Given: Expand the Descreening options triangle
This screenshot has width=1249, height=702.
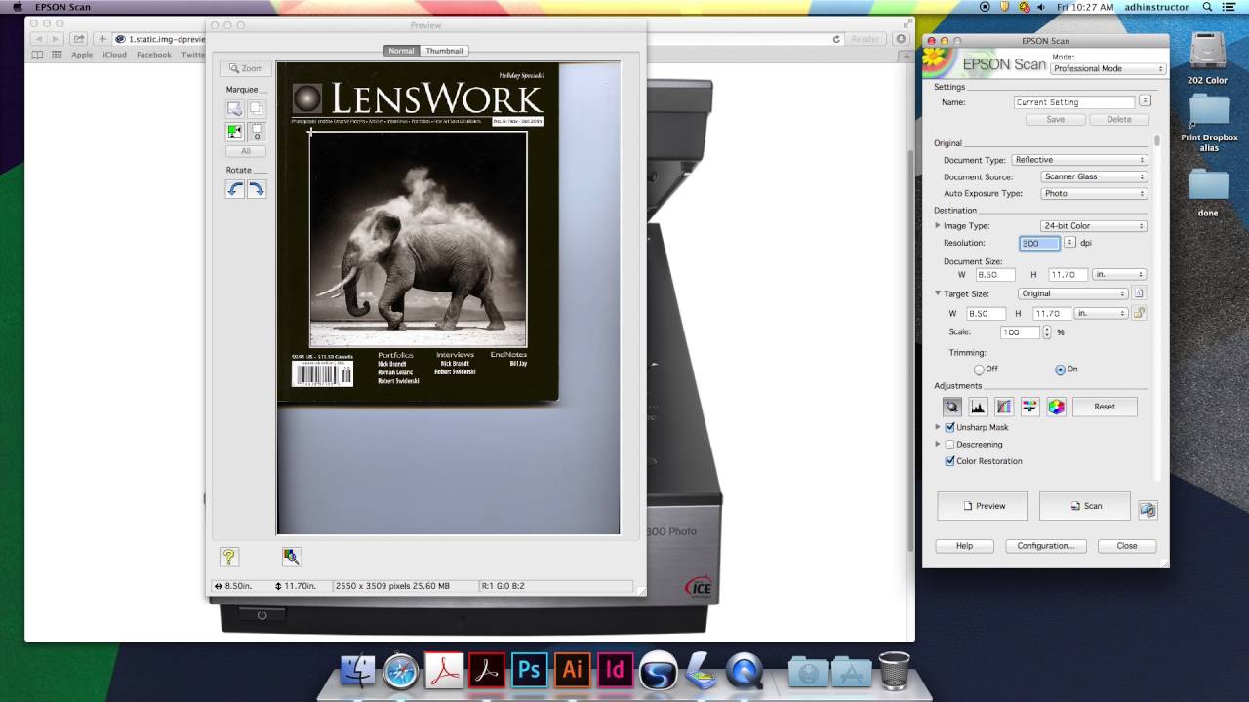Looking at the screenshot, I should [x=938, y=445].
